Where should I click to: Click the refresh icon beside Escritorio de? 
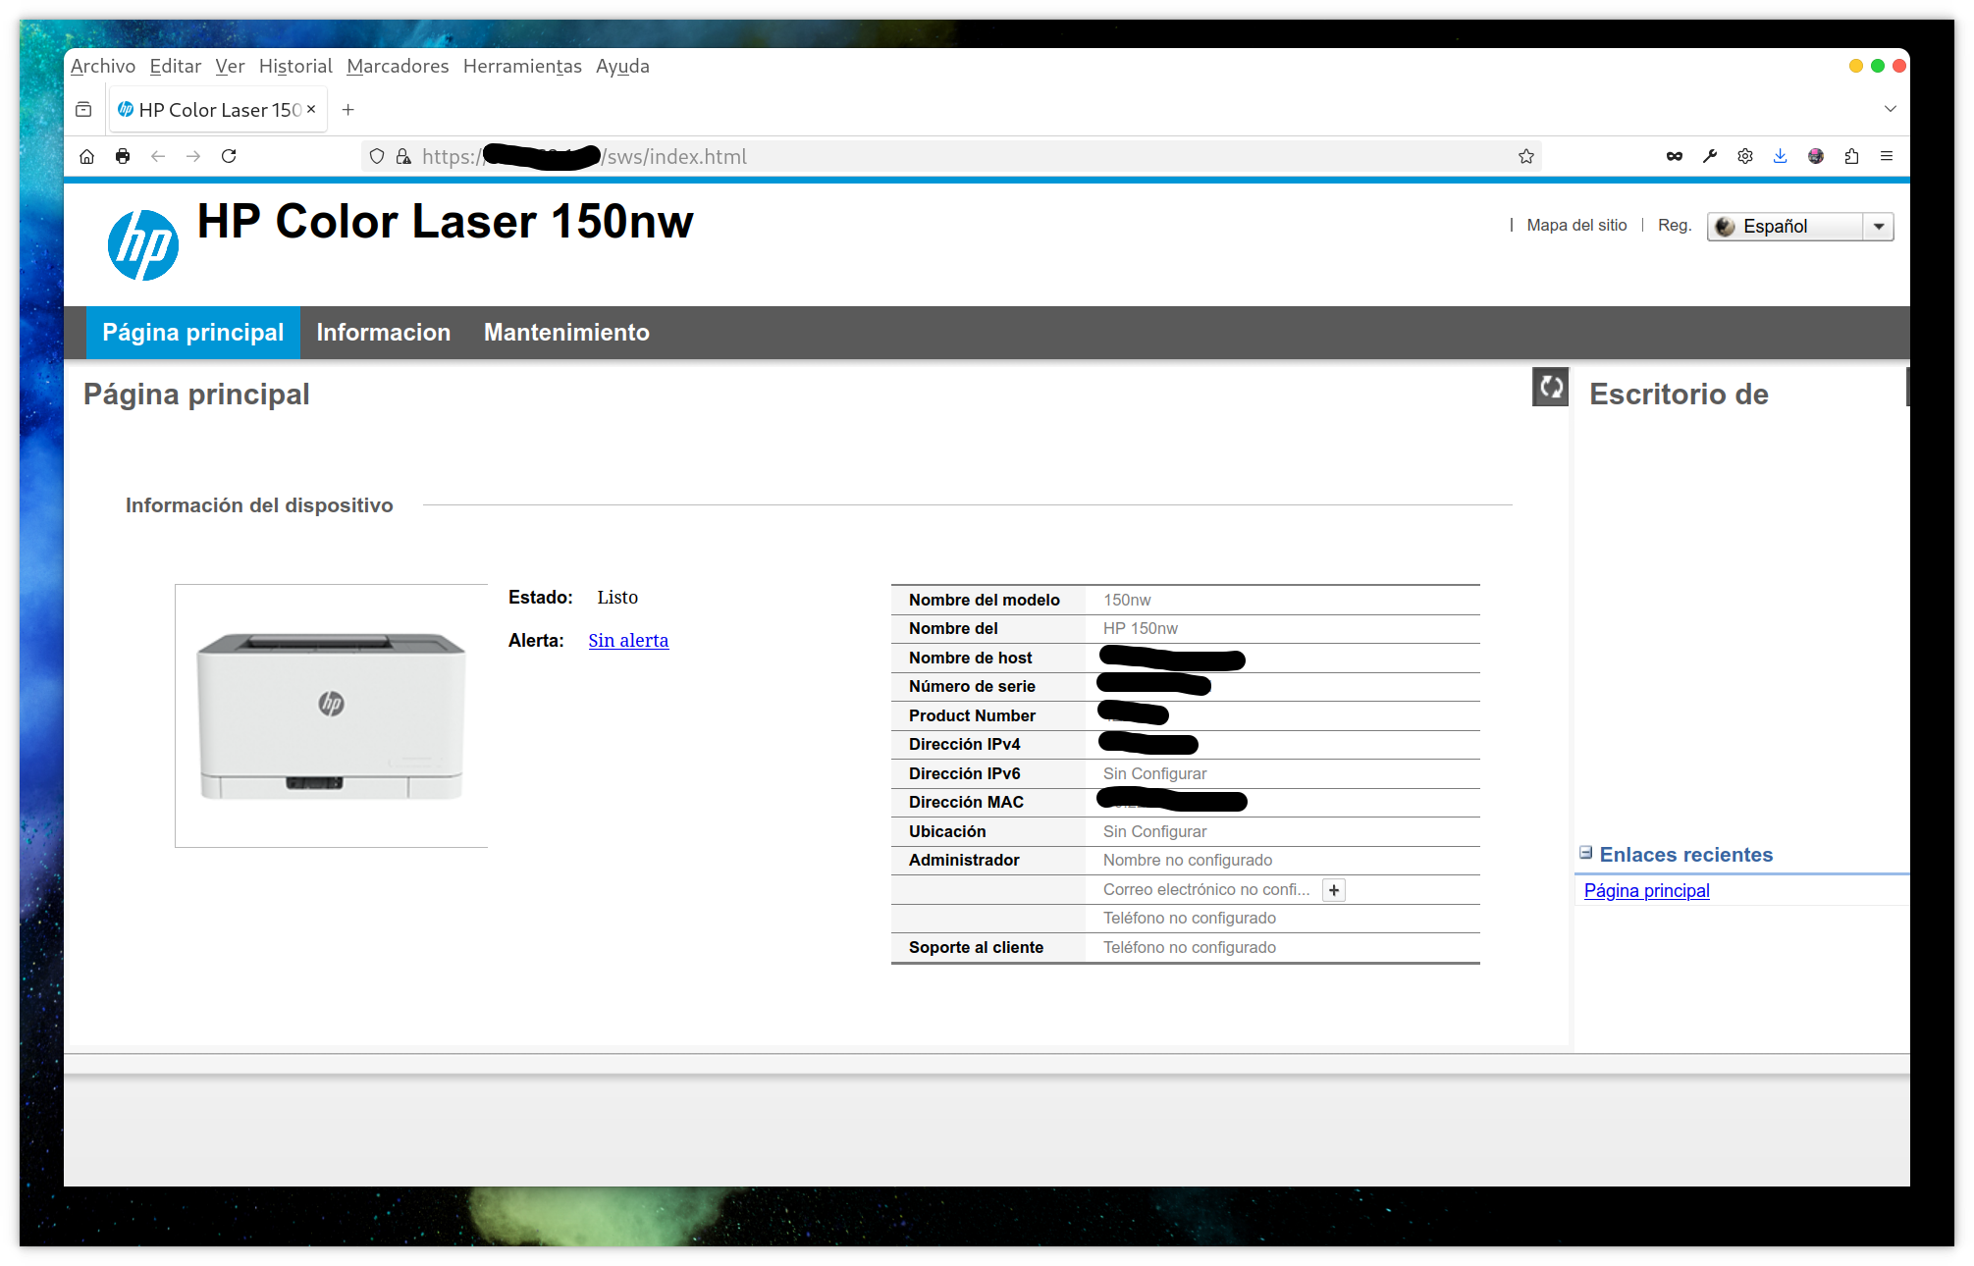point(1551,387)
